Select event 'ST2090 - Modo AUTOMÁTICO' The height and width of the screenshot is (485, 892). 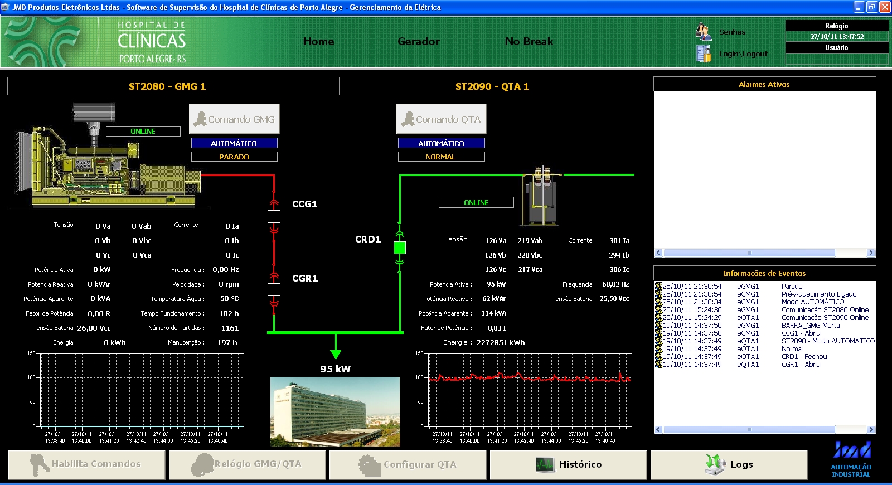[x=764, y=341]
